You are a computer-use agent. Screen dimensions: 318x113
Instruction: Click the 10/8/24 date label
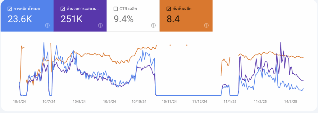click(x=79, y=102)
